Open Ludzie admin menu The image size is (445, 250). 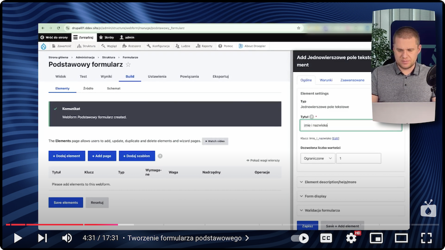click(183, 46)
